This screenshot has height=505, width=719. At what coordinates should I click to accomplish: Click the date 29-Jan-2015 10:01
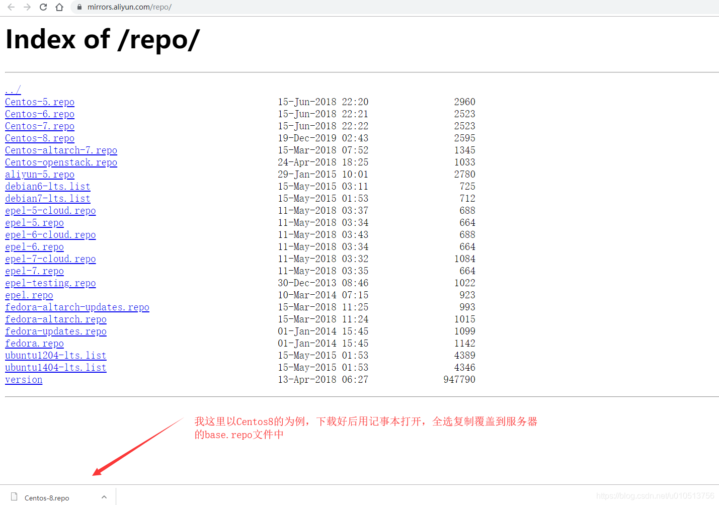(323, 175)
